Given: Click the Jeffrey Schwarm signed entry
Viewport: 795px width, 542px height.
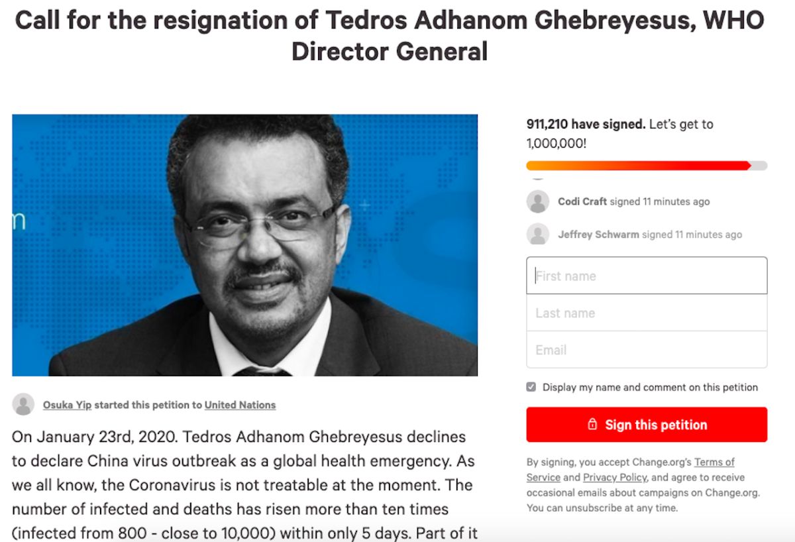Looking at the screenshot, I should point(649,235).
